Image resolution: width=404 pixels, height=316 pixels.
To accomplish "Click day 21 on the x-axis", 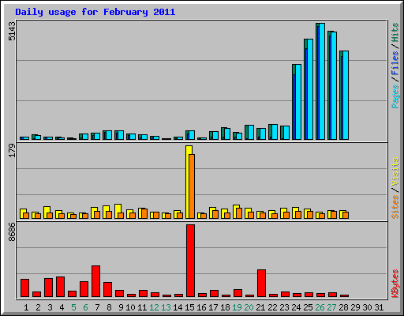I will coord(260,307).
